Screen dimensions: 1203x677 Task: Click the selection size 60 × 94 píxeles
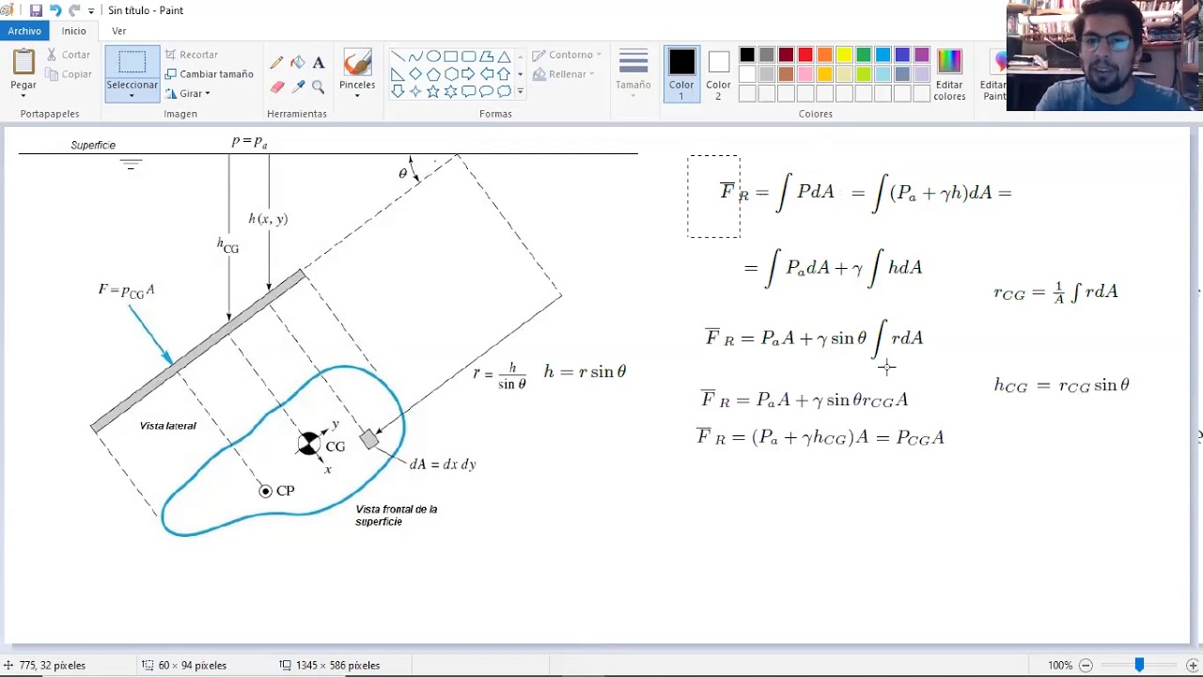point(184,665)
